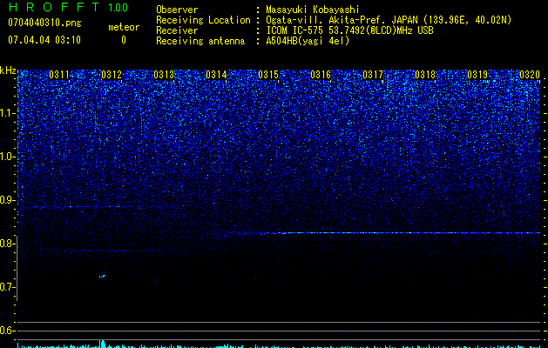The width and height of the screenshot is (548, 348).
Task: Click the 0320 time marker
Action: tap(530, 75)
